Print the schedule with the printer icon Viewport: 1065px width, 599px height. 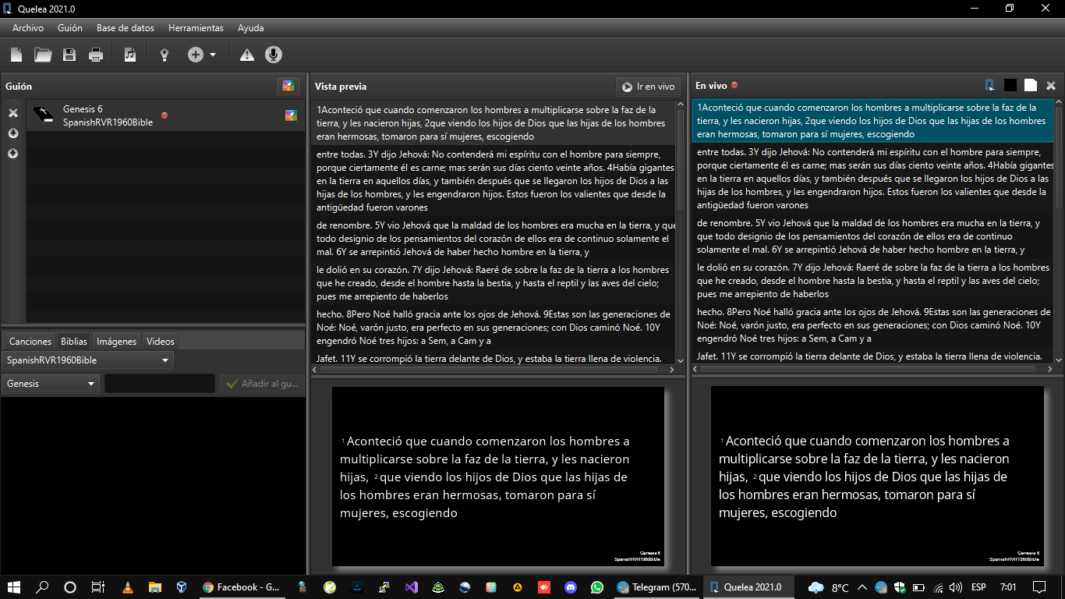coord(97,55)
